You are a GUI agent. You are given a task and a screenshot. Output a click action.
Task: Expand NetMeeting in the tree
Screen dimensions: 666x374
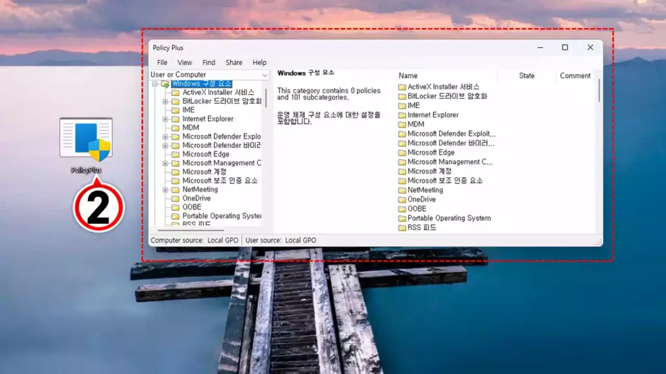pyautogui.click(x=165, y=190)
